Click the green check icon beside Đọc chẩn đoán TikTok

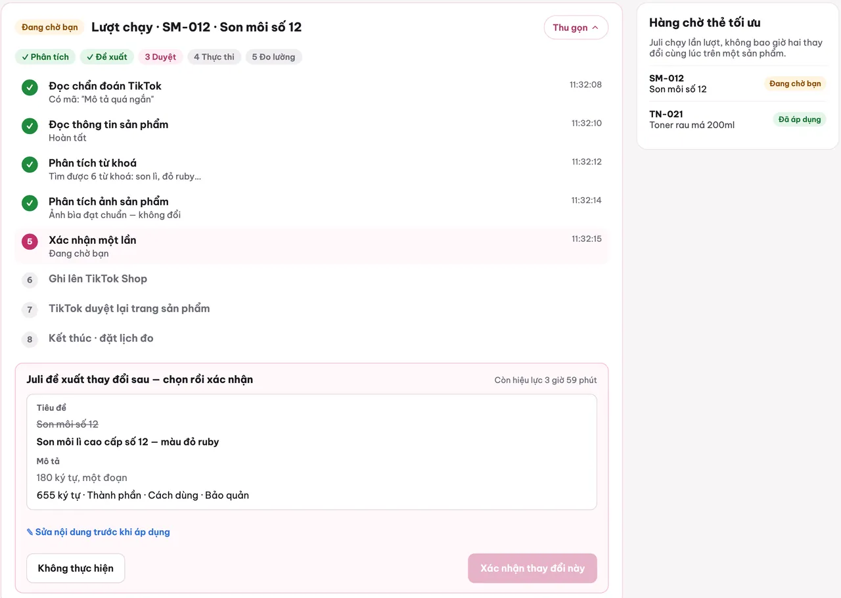point(30,87)
